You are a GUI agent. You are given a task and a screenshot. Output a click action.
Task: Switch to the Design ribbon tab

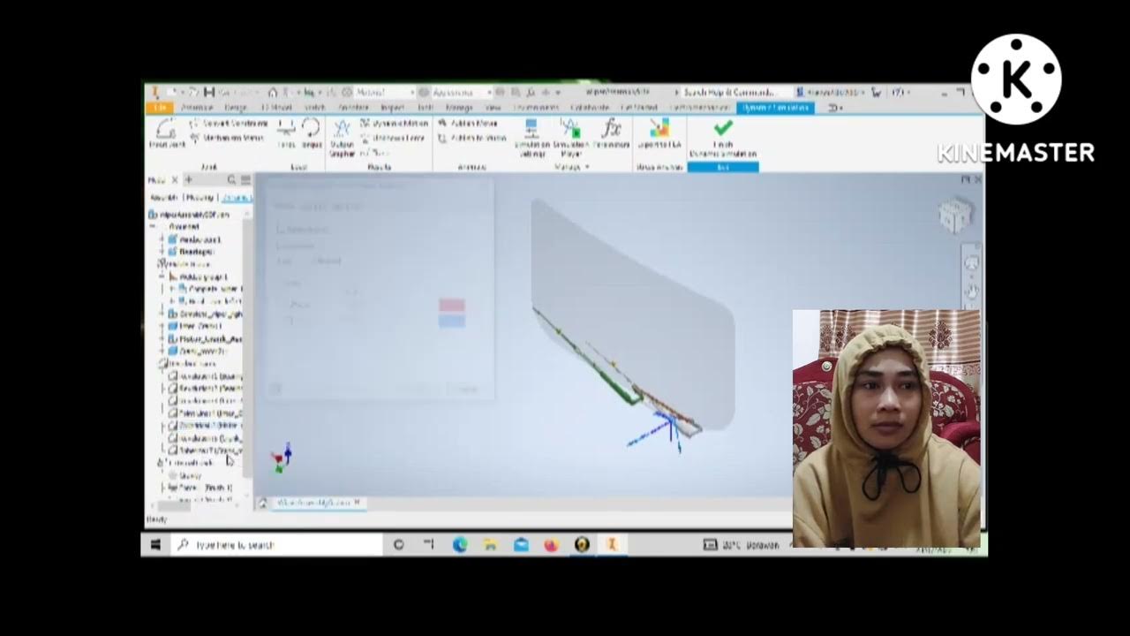click(x=236, y=108)
